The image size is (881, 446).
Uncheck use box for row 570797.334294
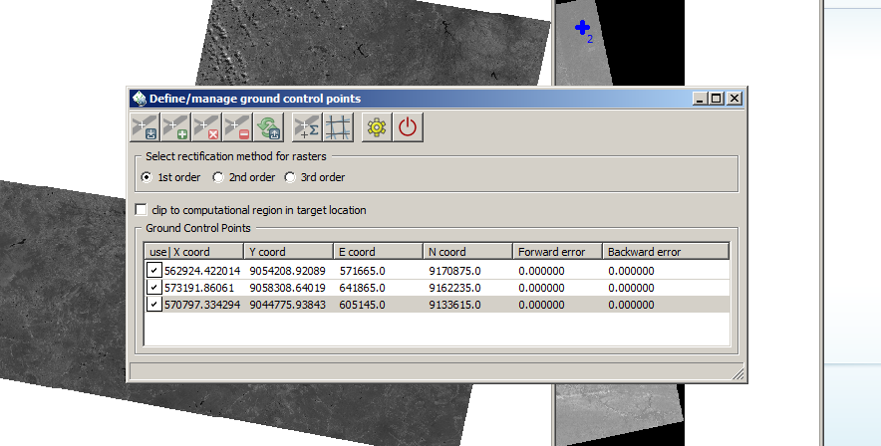point(153,304)
